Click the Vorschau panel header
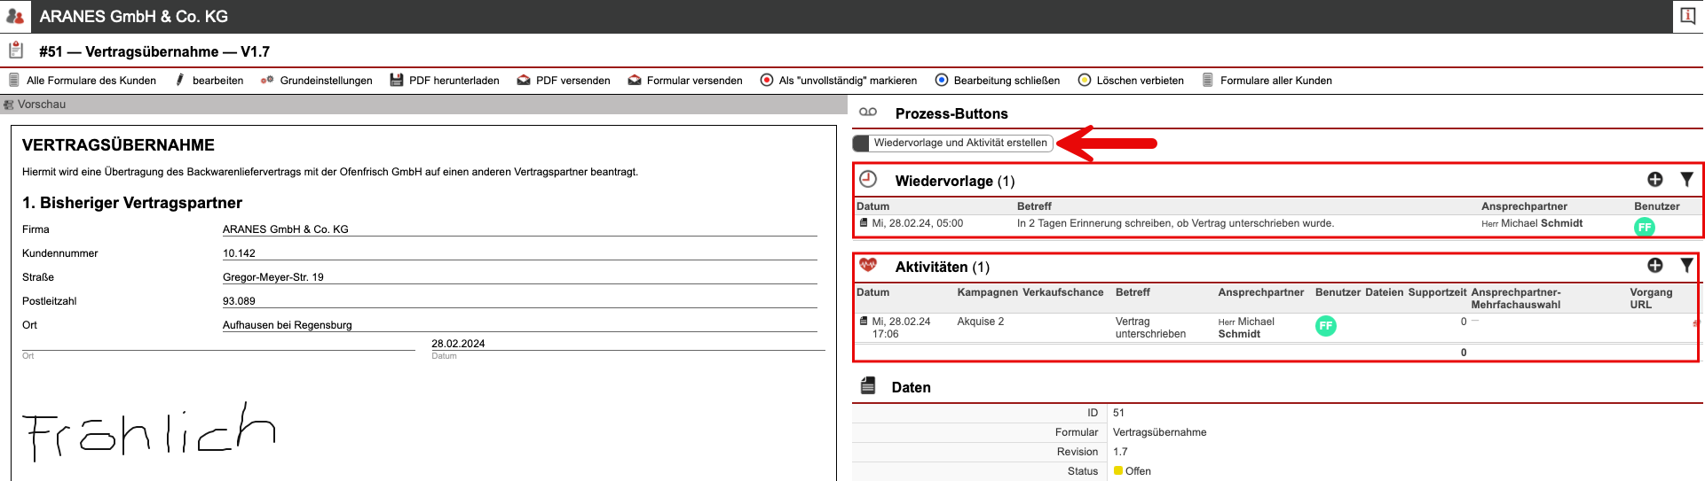 pos(423,104)
